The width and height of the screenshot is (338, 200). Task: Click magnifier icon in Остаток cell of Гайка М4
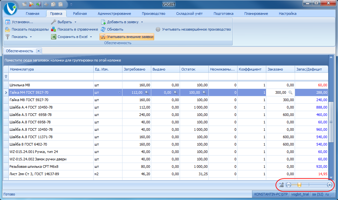204,92
